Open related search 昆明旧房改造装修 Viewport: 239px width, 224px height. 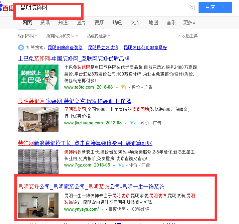click(x=65, y=47)
